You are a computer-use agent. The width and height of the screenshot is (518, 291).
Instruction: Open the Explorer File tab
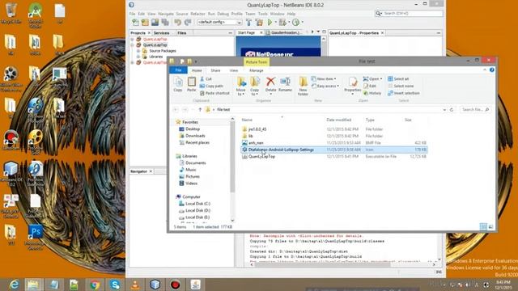[178, 70]
